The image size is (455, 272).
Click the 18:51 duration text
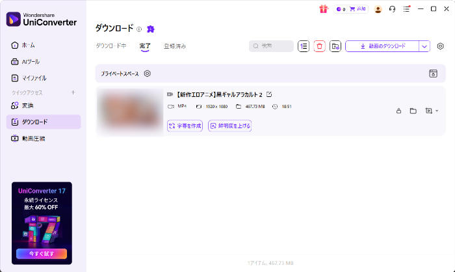[287, 107]
